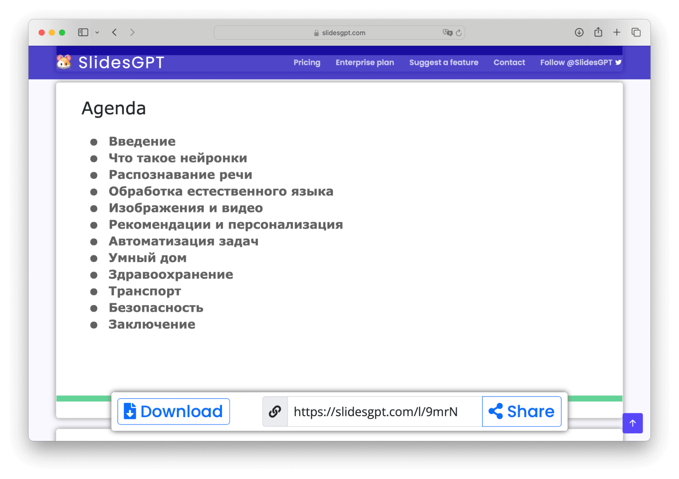Screen dimensions: 679x479
Task: Open the Enterprise plan link
Action: [364, 63]
